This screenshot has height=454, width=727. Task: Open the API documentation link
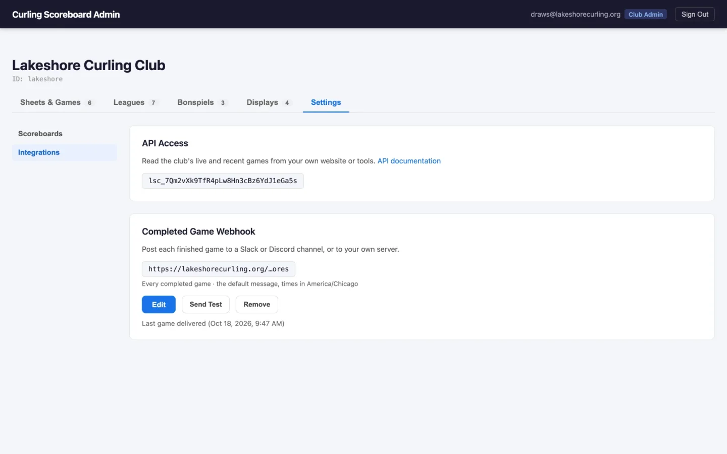point(409,161)
